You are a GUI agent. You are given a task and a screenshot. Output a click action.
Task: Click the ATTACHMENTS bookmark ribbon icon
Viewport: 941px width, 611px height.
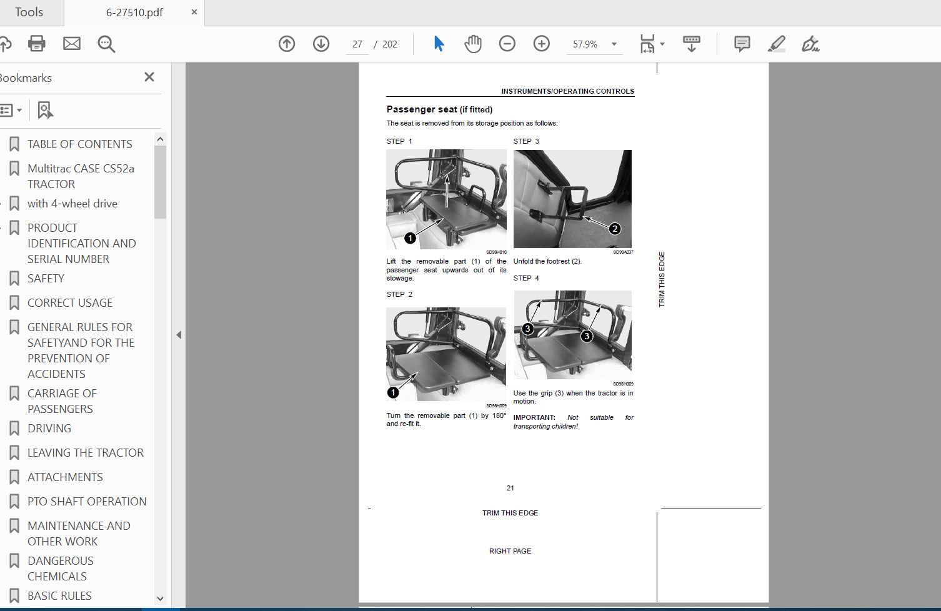coord(14,477)
